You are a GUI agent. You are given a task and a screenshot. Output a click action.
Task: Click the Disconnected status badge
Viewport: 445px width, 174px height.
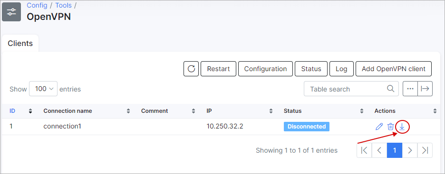tap(307, 127)
